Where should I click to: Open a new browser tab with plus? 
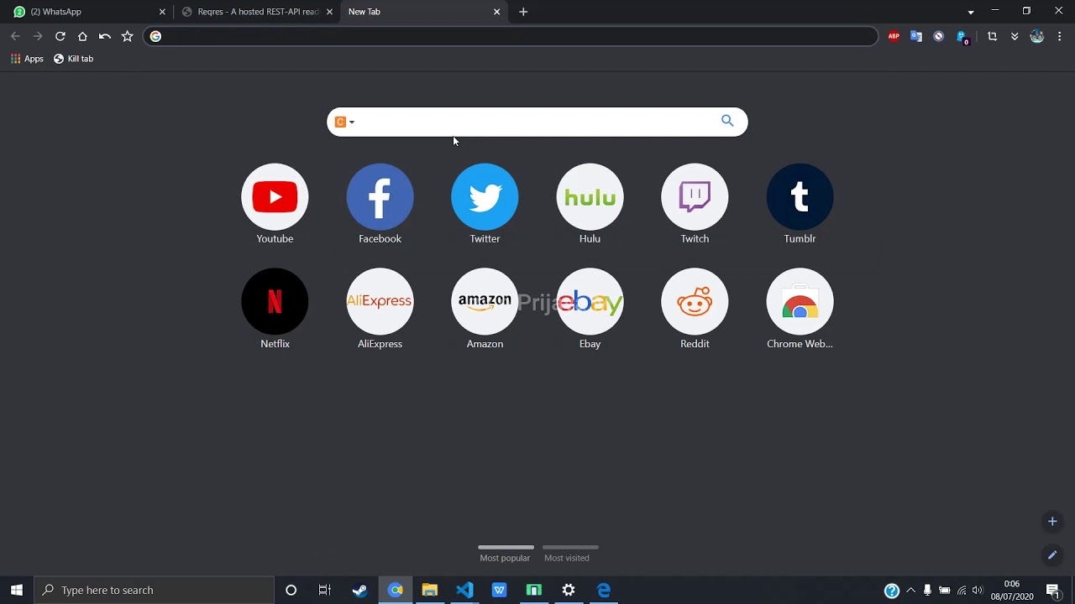[523, 12]
